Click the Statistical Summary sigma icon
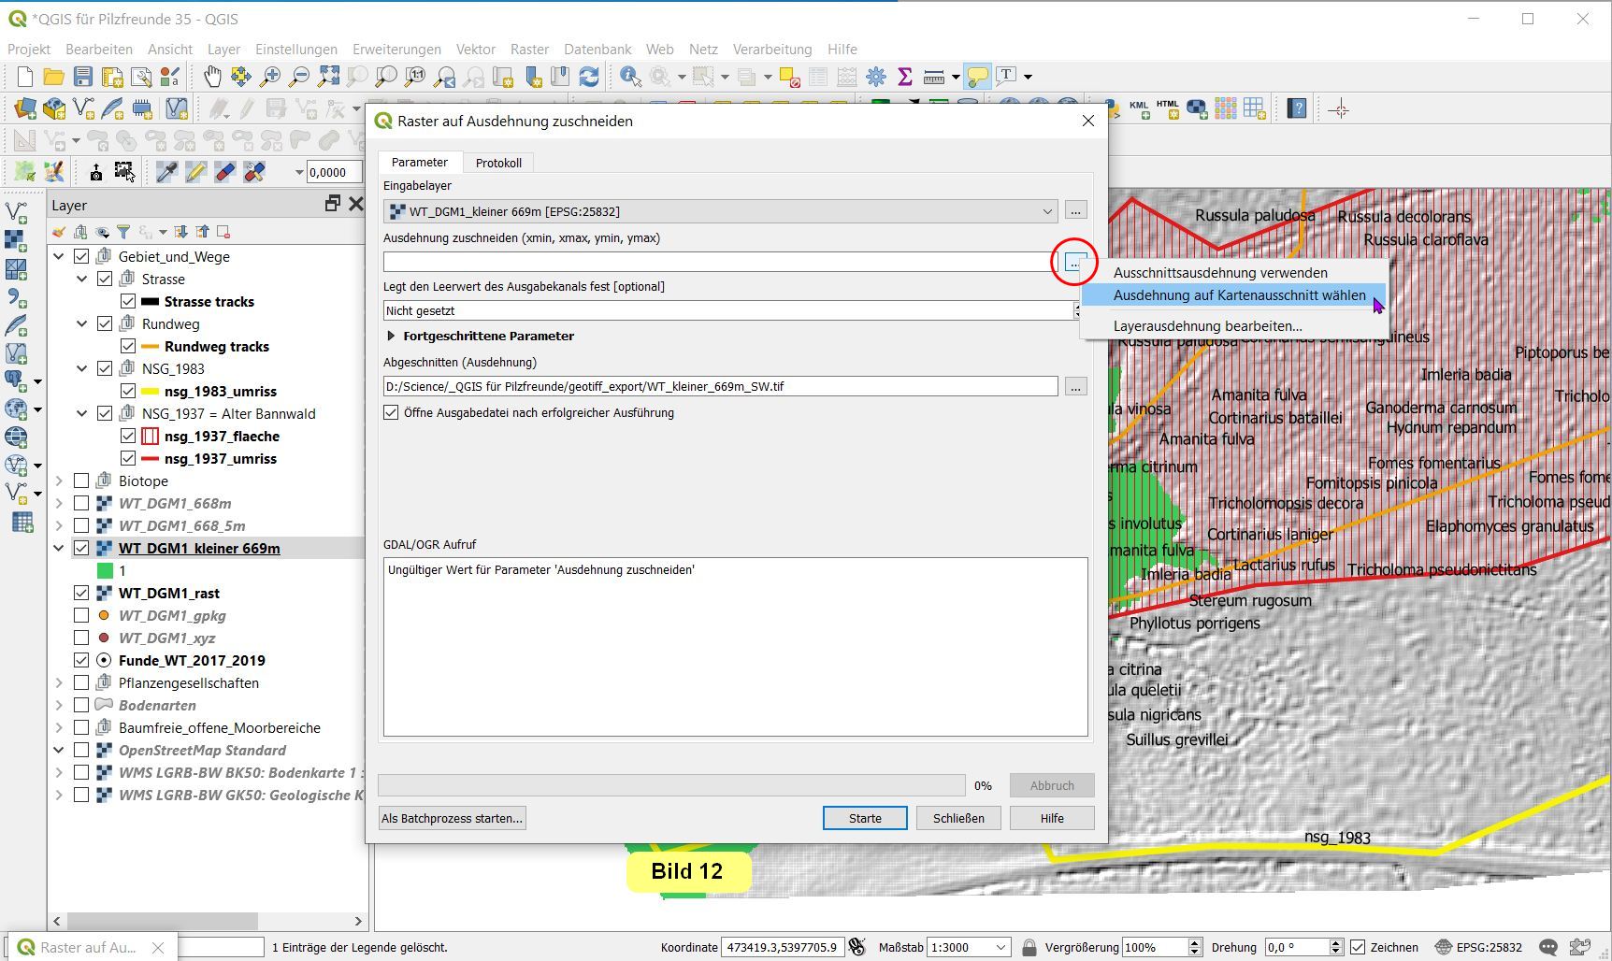Screen dimensions: 1612x961 click(905, 77)
